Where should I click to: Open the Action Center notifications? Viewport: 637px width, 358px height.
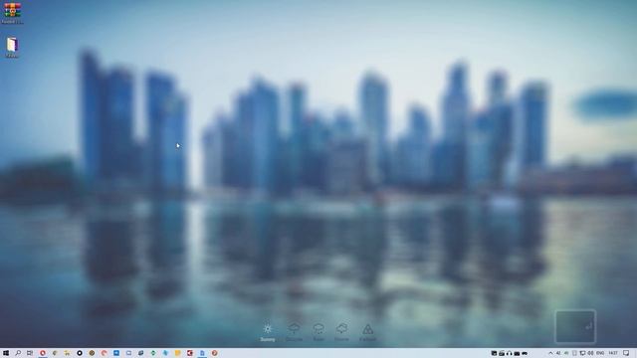point(626,353)
